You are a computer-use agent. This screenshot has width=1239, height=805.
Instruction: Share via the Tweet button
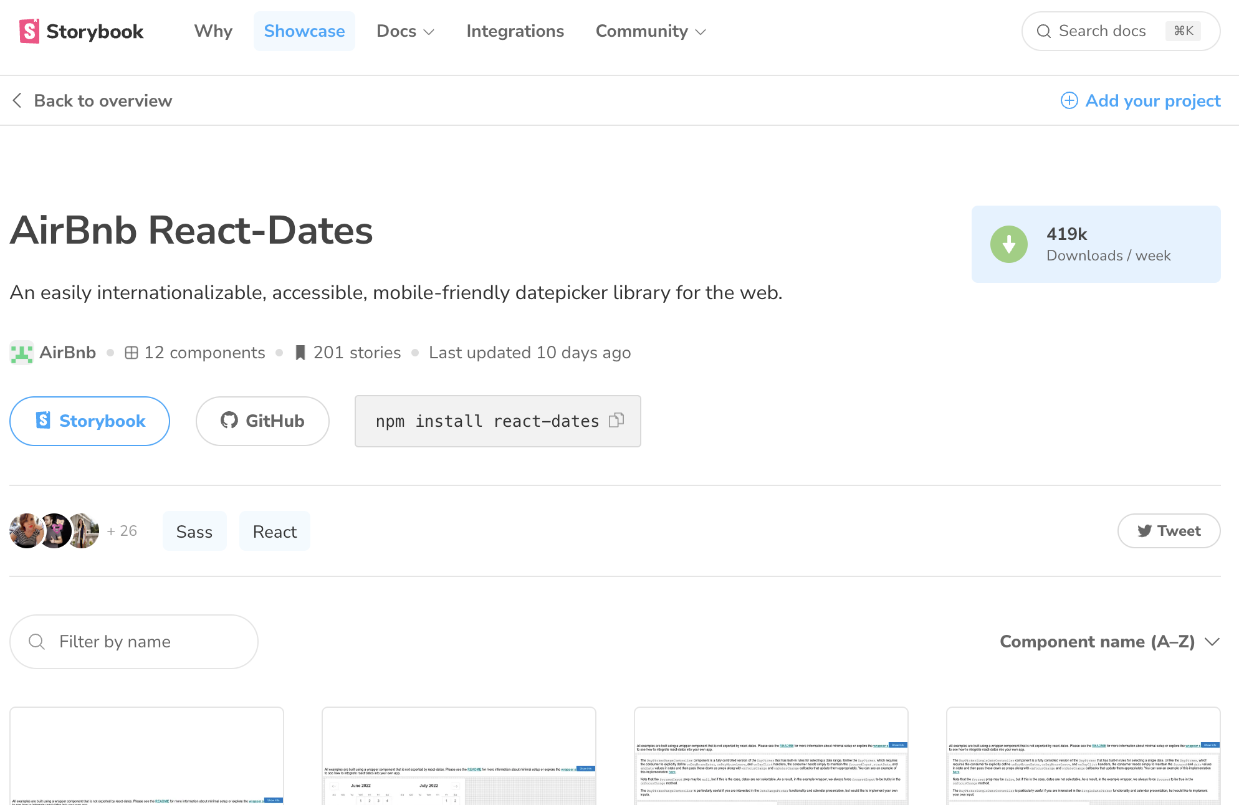[1169, 531]
